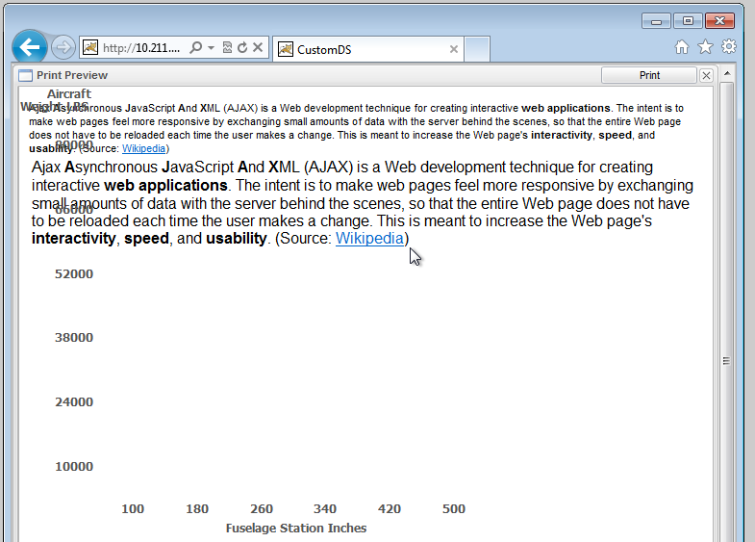Close the CustomDS tab
This screenshot has height=542, width=755.
(452, 49)
